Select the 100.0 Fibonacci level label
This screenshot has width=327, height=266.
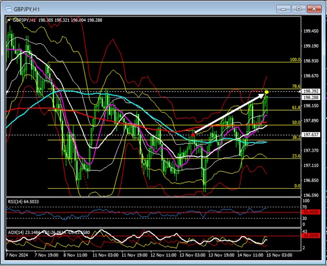tap(295, 60)
